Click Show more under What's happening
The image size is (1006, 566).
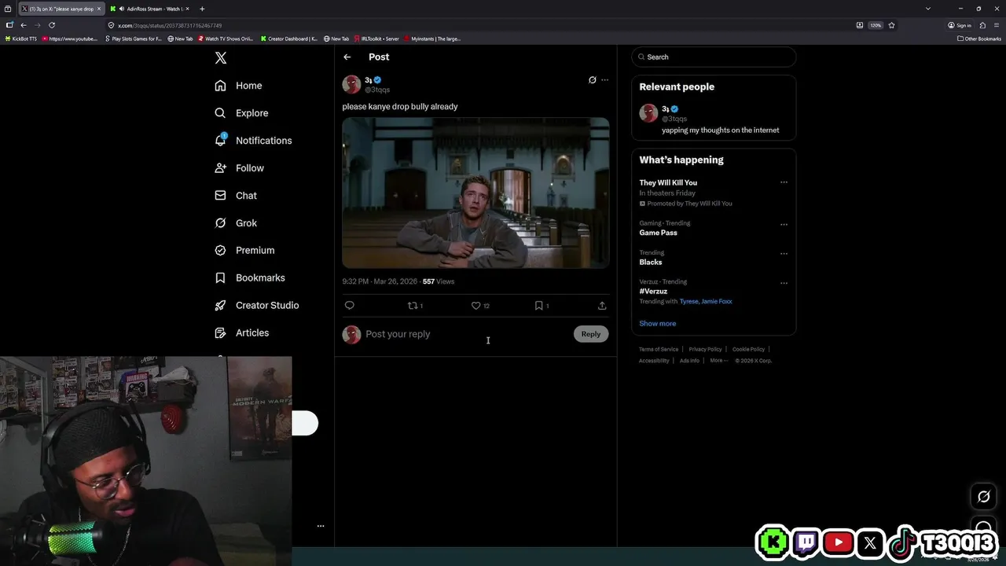tap(657, 323)
